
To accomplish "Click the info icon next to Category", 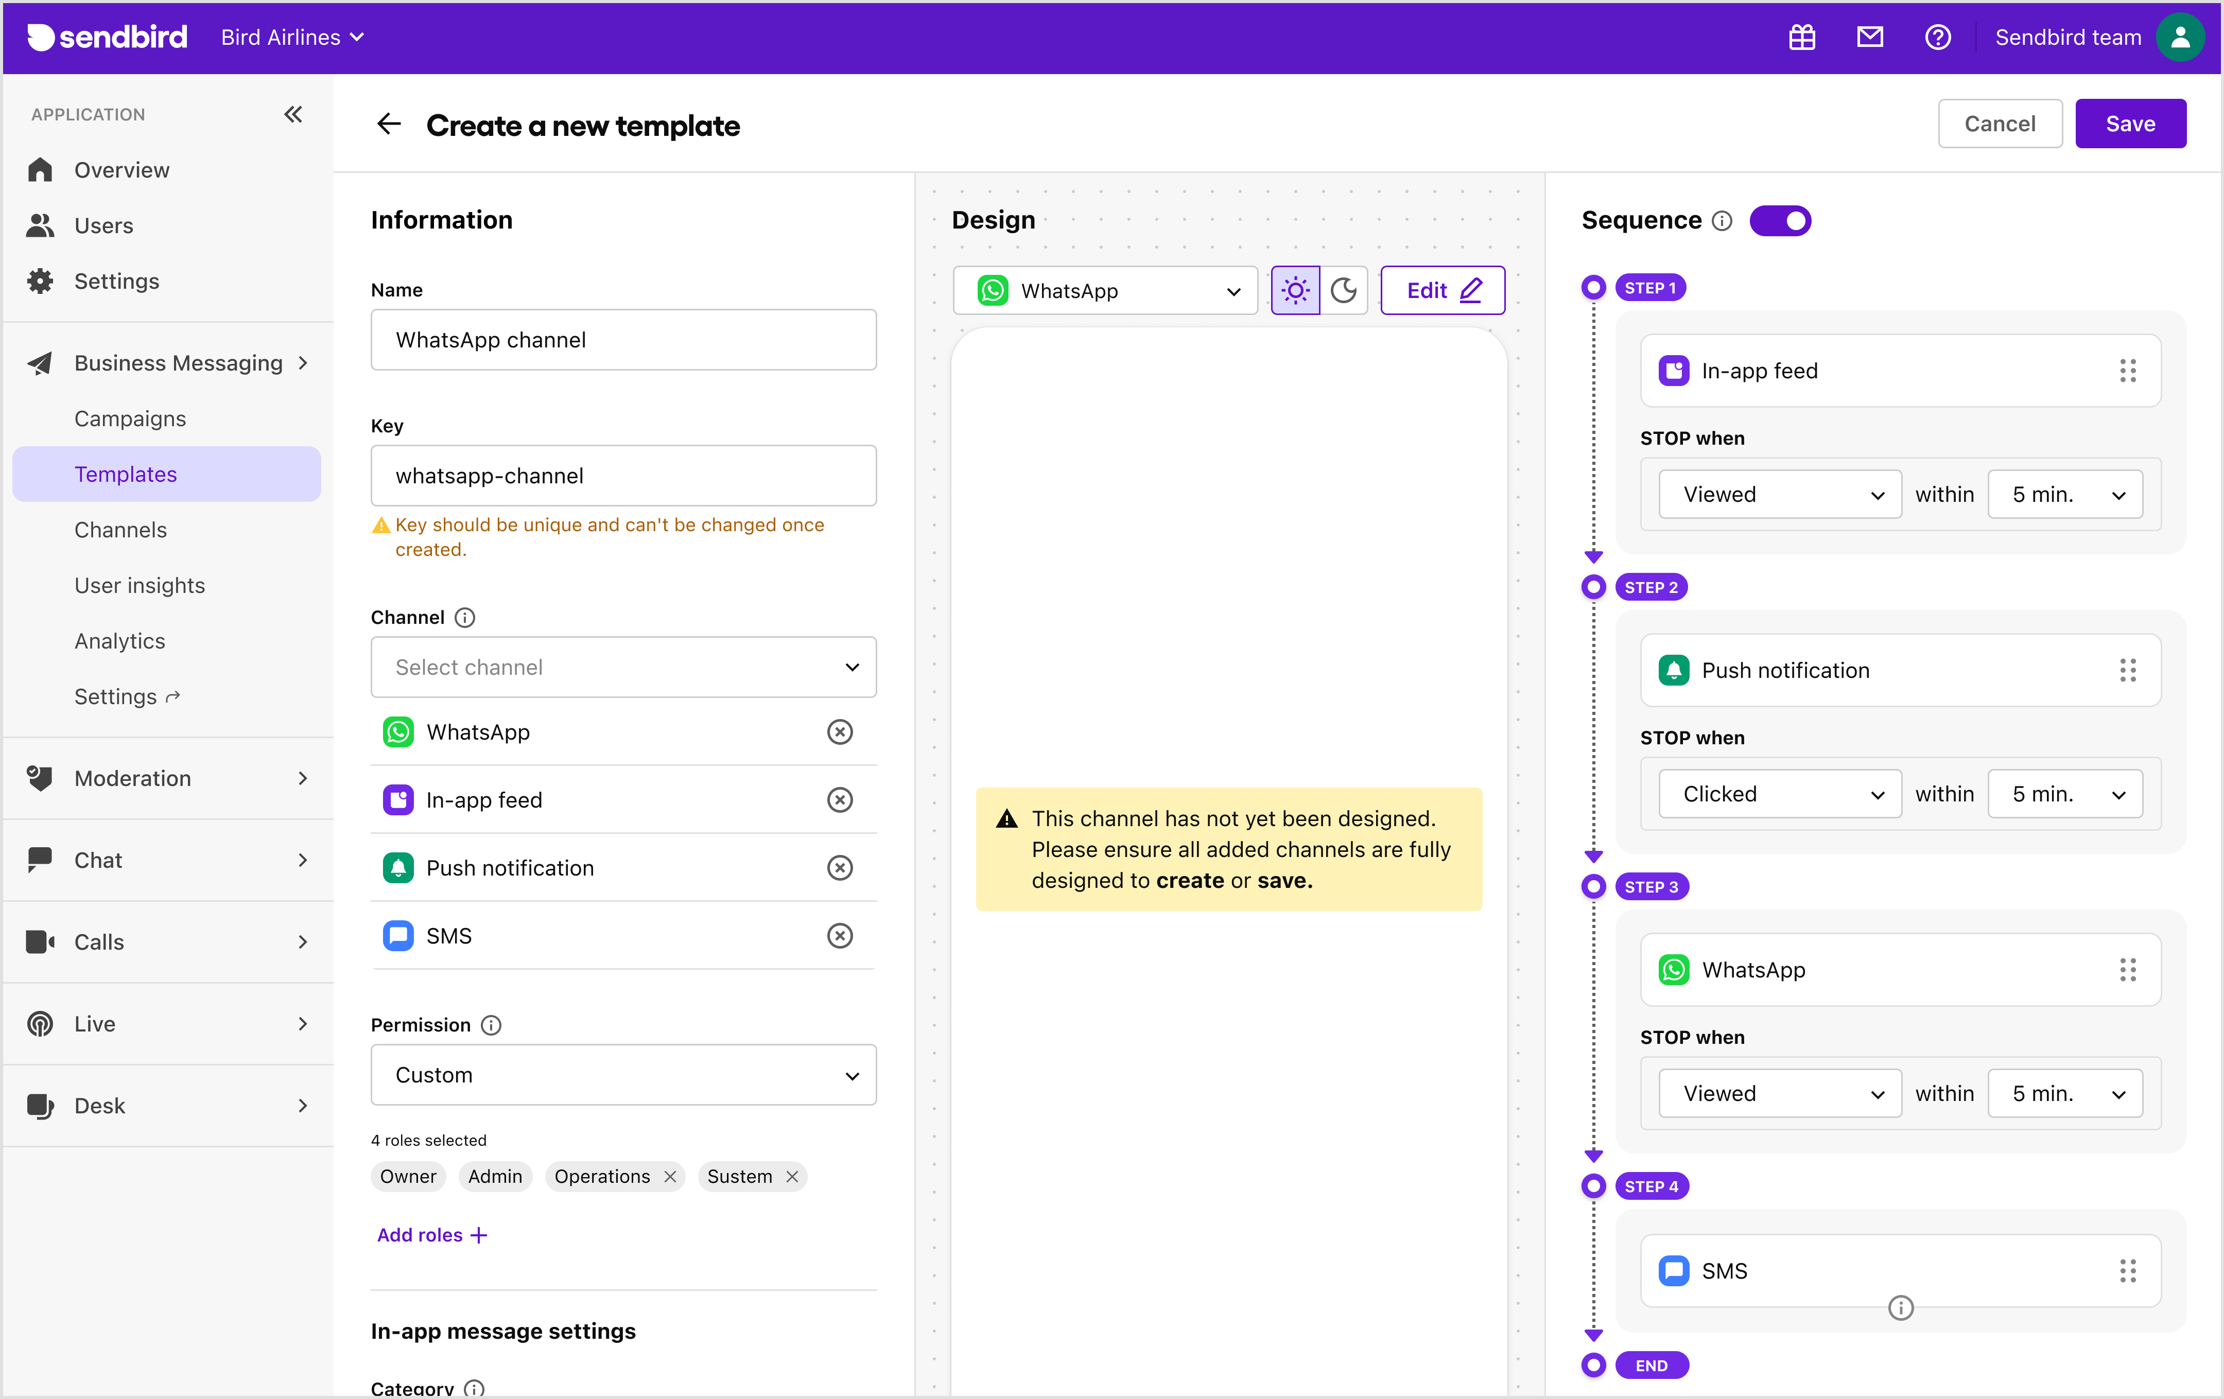I will pyautogui.click(x=474, y=1388).
